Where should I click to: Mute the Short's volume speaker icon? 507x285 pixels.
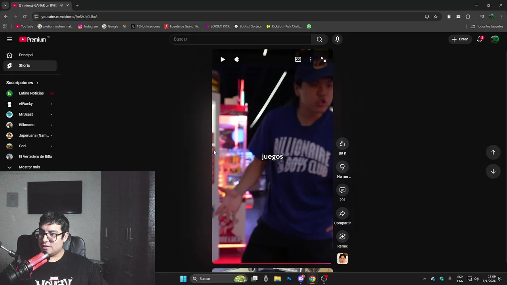(x=237, y=59)
